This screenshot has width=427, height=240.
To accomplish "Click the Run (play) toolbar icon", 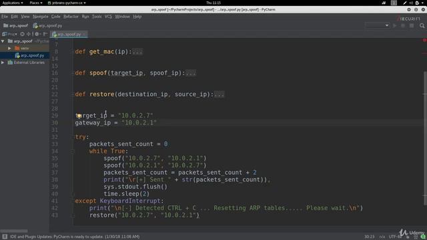I will 394,25.
